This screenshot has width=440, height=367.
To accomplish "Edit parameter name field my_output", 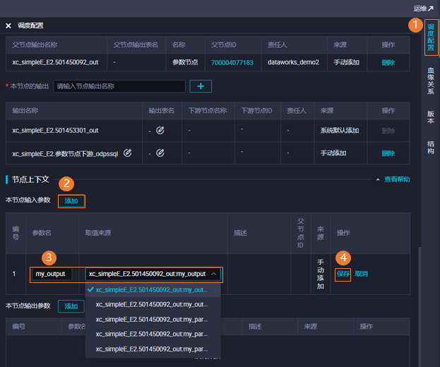I will click(52, 274).
